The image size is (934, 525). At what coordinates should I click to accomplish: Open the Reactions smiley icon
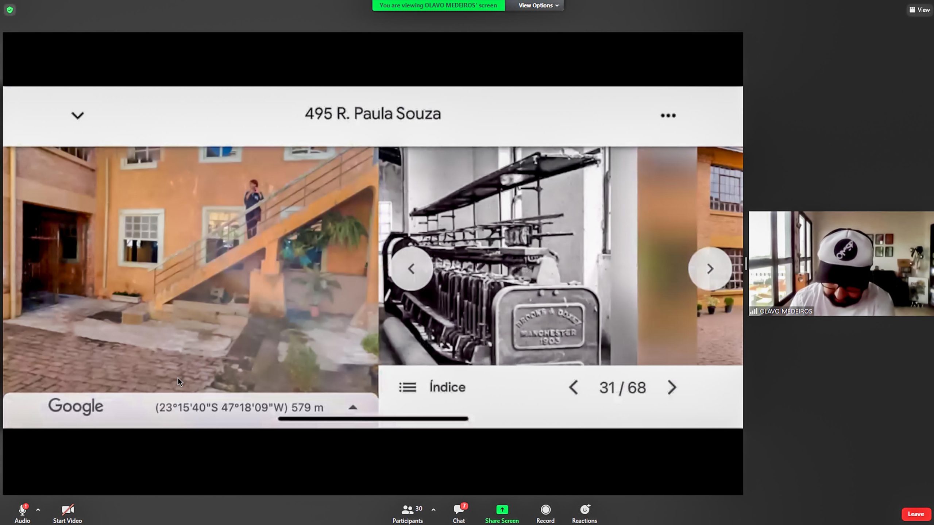pos(584,510)
